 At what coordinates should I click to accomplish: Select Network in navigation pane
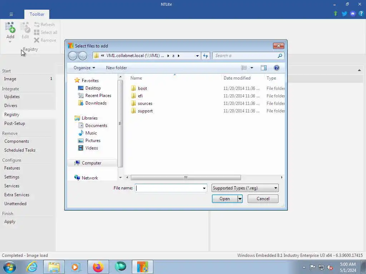(x=90, y=178)
